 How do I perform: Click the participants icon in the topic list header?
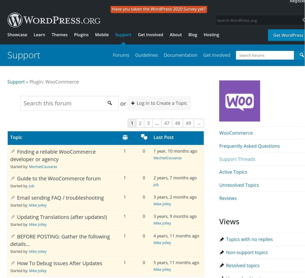(x=125, y=137)
